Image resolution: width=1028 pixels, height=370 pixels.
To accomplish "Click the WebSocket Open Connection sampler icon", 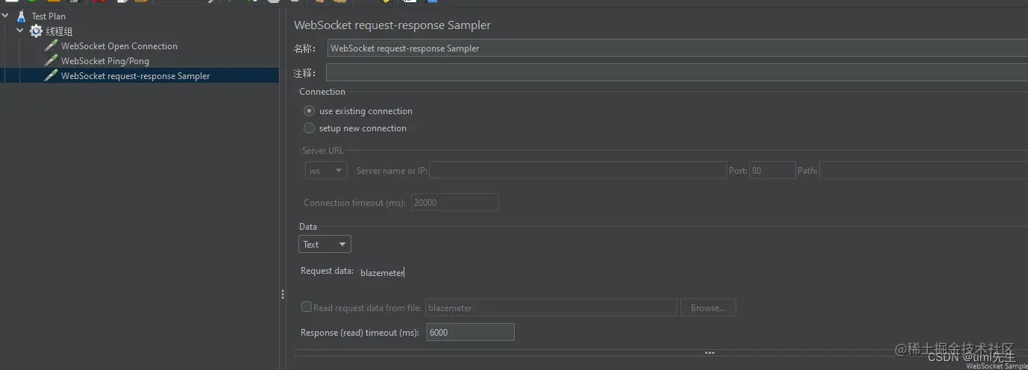I will 51,46.
